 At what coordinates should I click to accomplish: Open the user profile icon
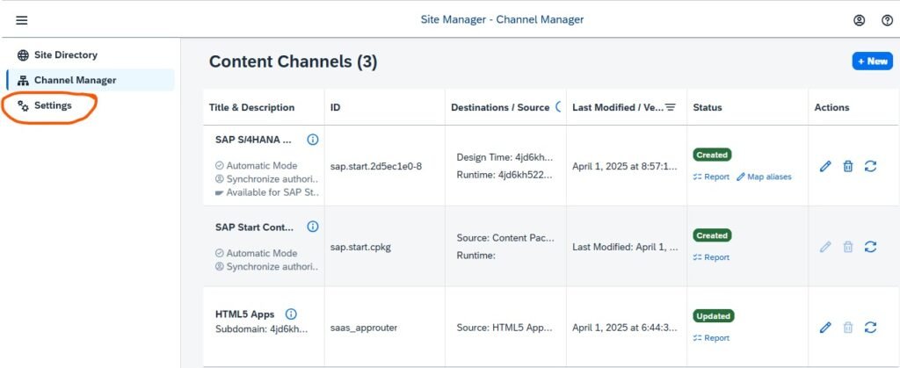859,20
